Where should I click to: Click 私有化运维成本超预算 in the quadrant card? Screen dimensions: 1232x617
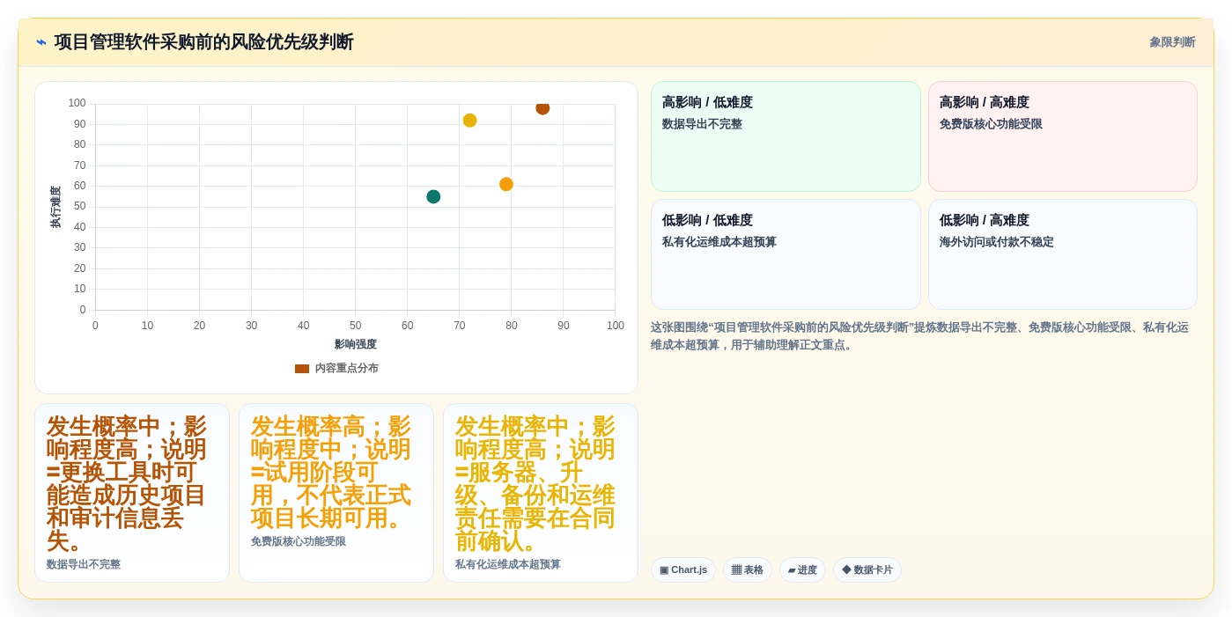click(x=719, y=242)
